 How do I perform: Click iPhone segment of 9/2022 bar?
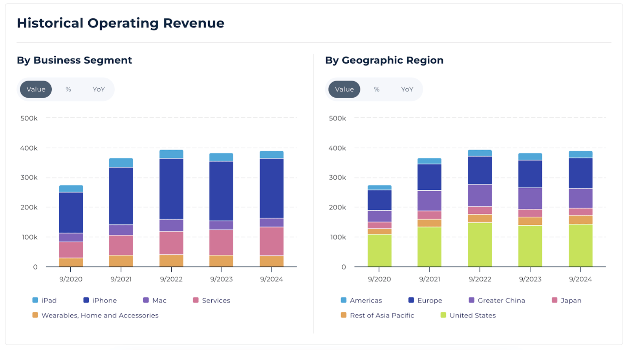click(171, 188)
